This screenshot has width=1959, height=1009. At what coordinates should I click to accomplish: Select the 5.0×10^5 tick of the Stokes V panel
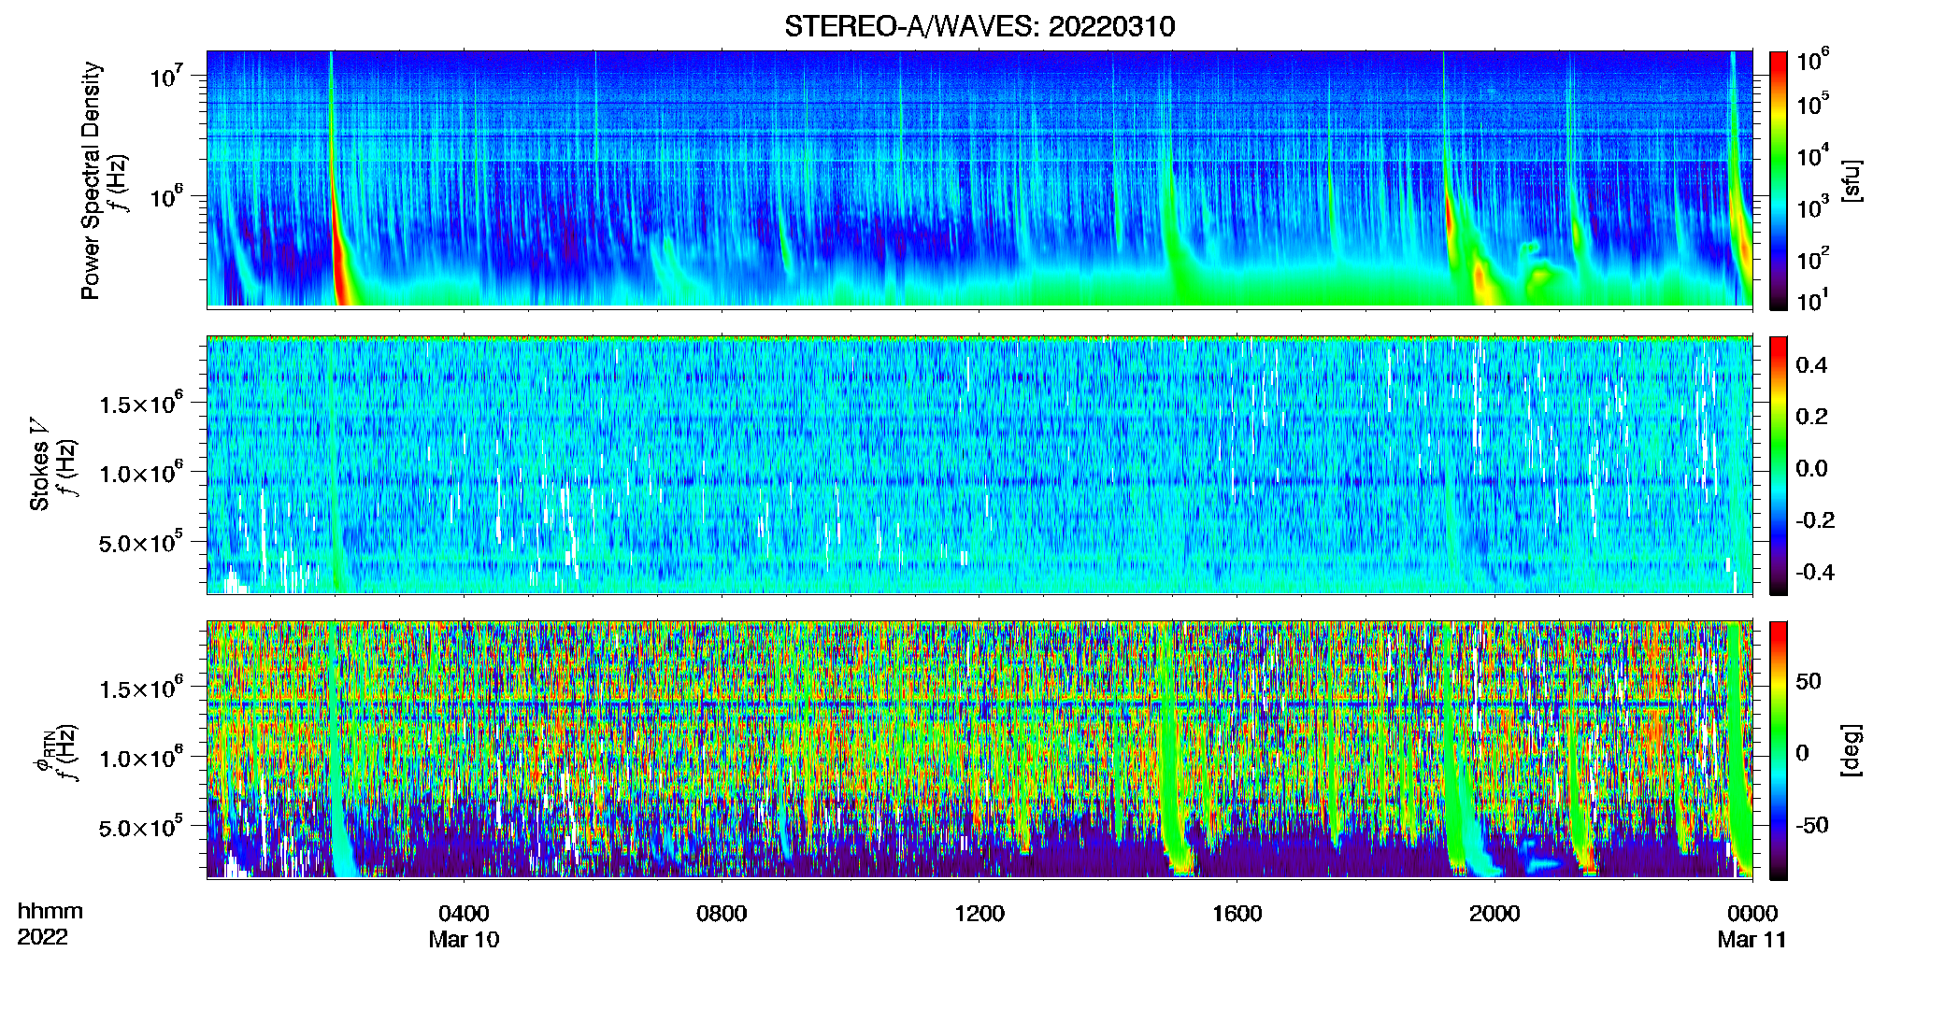point(142,542)
